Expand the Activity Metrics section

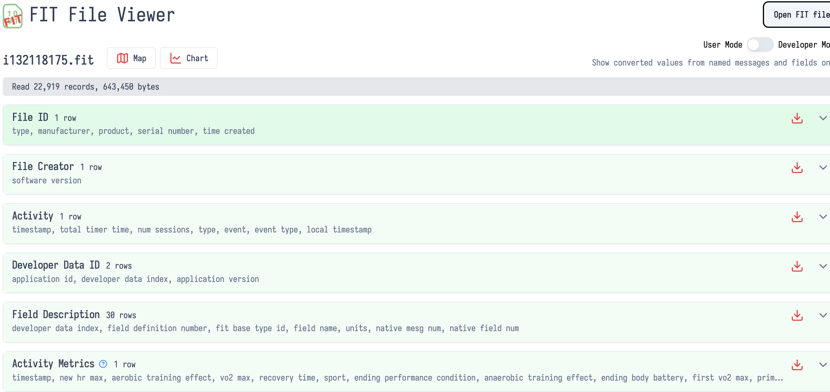[x=823, y=365]
